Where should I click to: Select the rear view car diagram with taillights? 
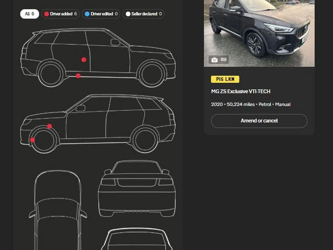(136, 189)
